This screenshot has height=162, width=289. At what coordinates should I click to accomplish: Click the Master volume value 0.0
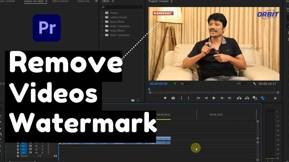(x=39, y=156)
